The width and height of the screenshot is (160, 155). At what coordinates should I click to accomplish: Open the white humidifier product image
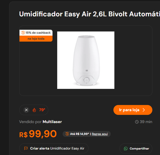[x=86, y=60]
